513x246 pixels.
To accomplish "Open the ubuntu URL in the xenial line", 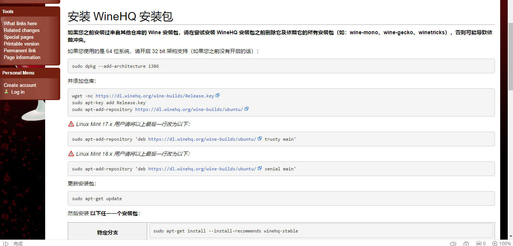I will click(x=202, y=169).
